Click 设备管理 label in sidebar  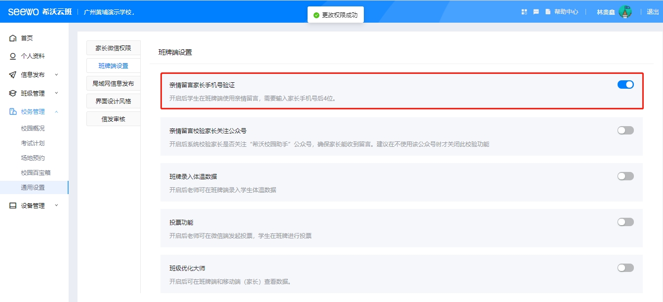pos(33,206)
